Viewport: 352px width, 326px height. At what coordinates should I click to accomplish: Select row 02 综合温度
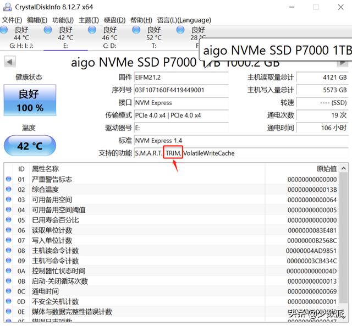pos(172,190)
